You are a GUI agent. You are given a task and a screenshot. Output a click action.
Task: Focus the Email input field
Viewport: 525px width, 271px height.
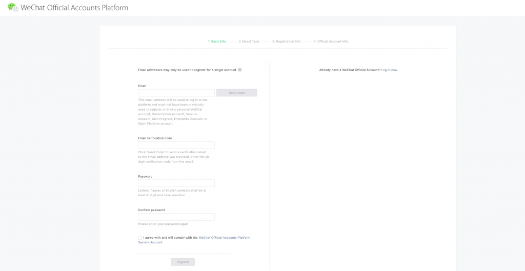(x=176, y=93)
